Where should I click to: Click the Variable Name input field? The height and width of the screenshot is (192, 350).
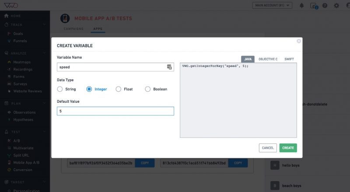click(x=115, y=67)
